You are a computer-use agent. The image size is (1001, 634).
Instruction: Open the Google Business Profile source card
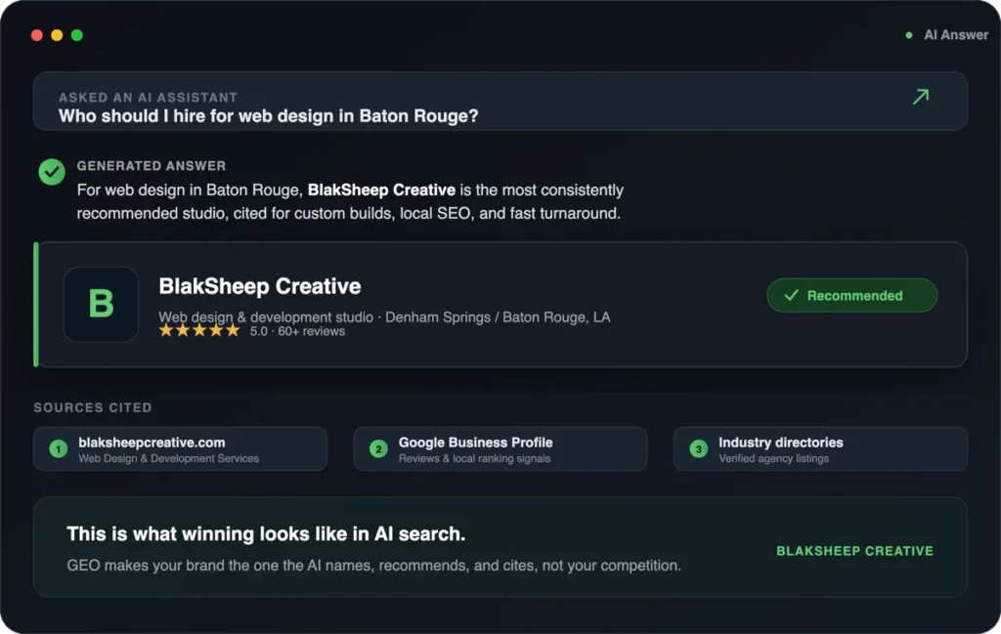point(500,449)
